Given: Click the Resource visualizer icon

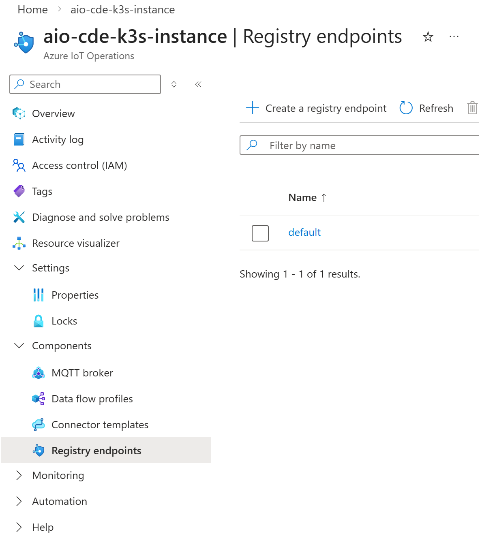Looking at the screenshot, I should (x=19, y=243).
